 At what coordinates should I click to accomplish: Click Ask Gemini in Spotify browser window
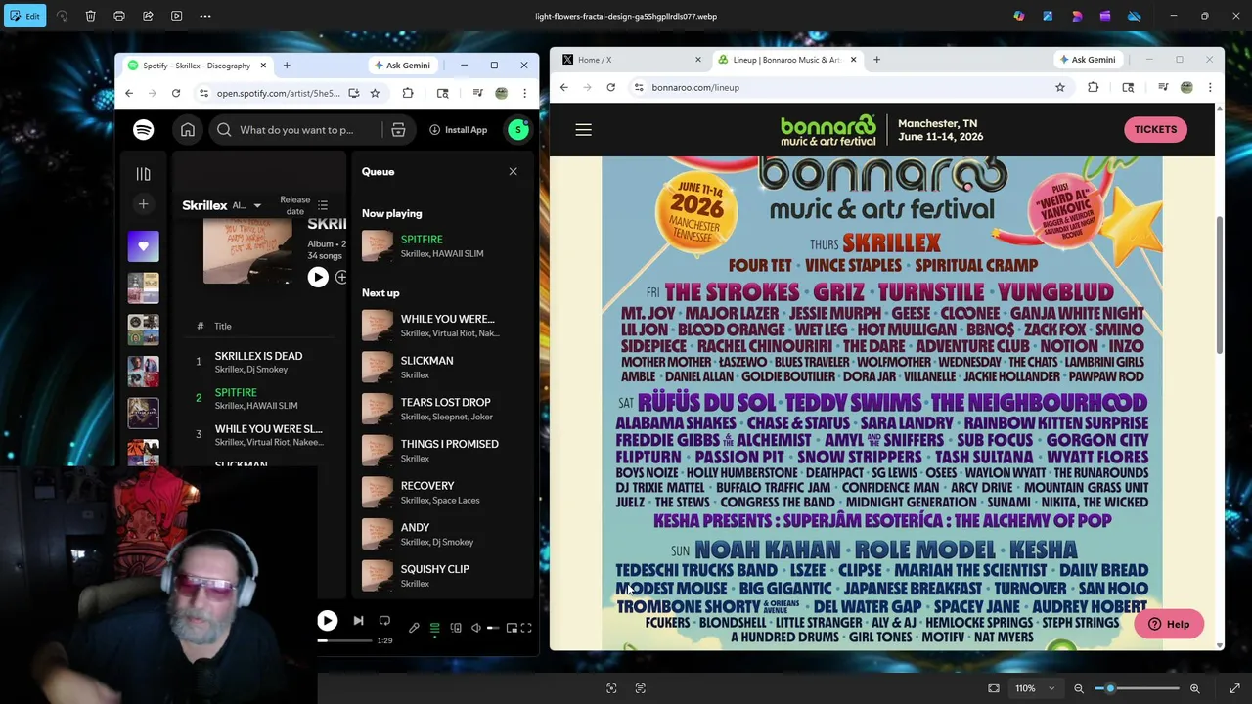401,66
